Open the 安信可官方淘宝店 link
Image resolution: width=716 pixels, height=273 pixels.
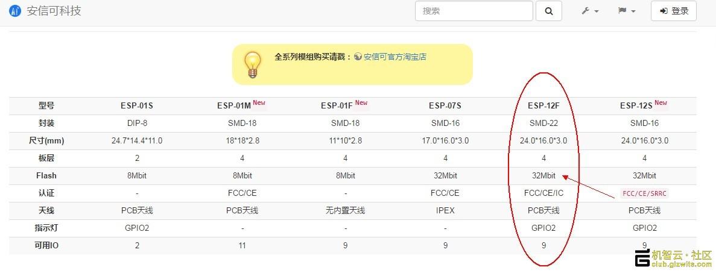click(x=395, y=57)
